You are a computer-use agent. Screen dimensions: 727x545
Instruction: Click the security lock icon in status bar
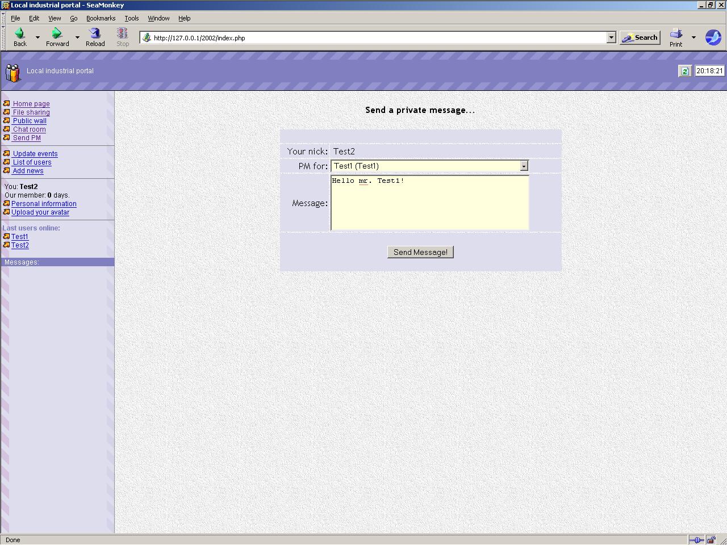(711, 540)
